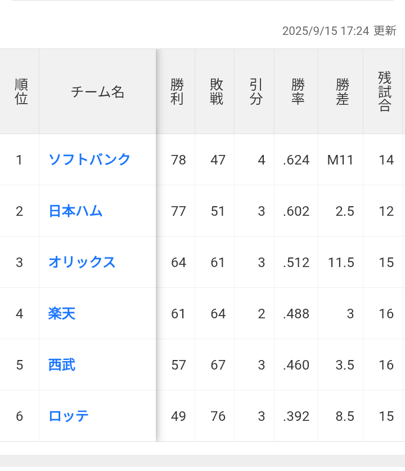The image size is (405, 471).
Task: Open the 日本ハム team link
Action: (76, 211)
